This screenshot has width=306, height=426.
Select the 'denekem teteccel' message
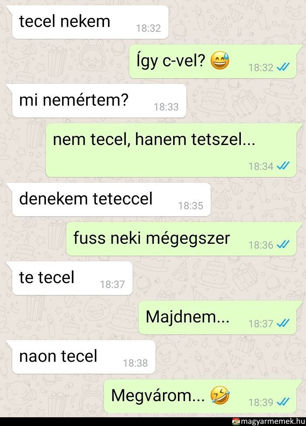coord(111,199)
